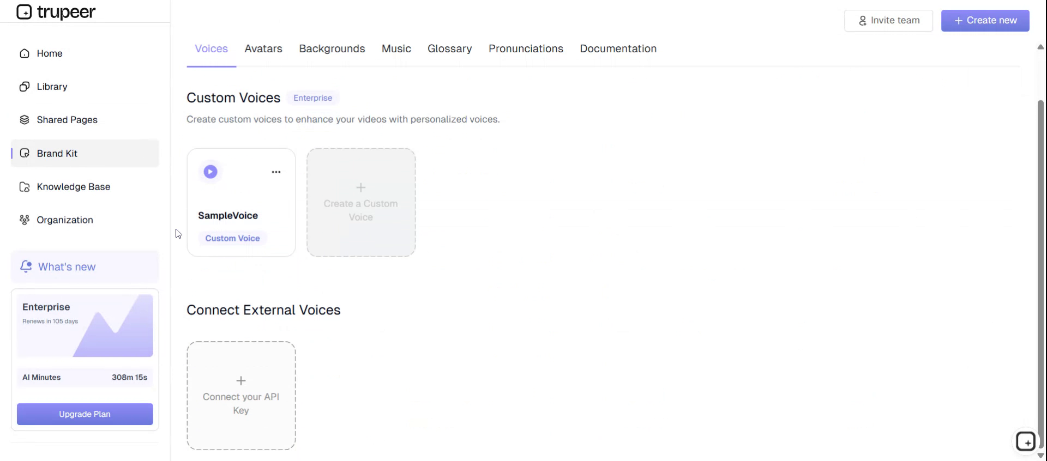Select Brand Kit in the sidebar

click(85, 154)
